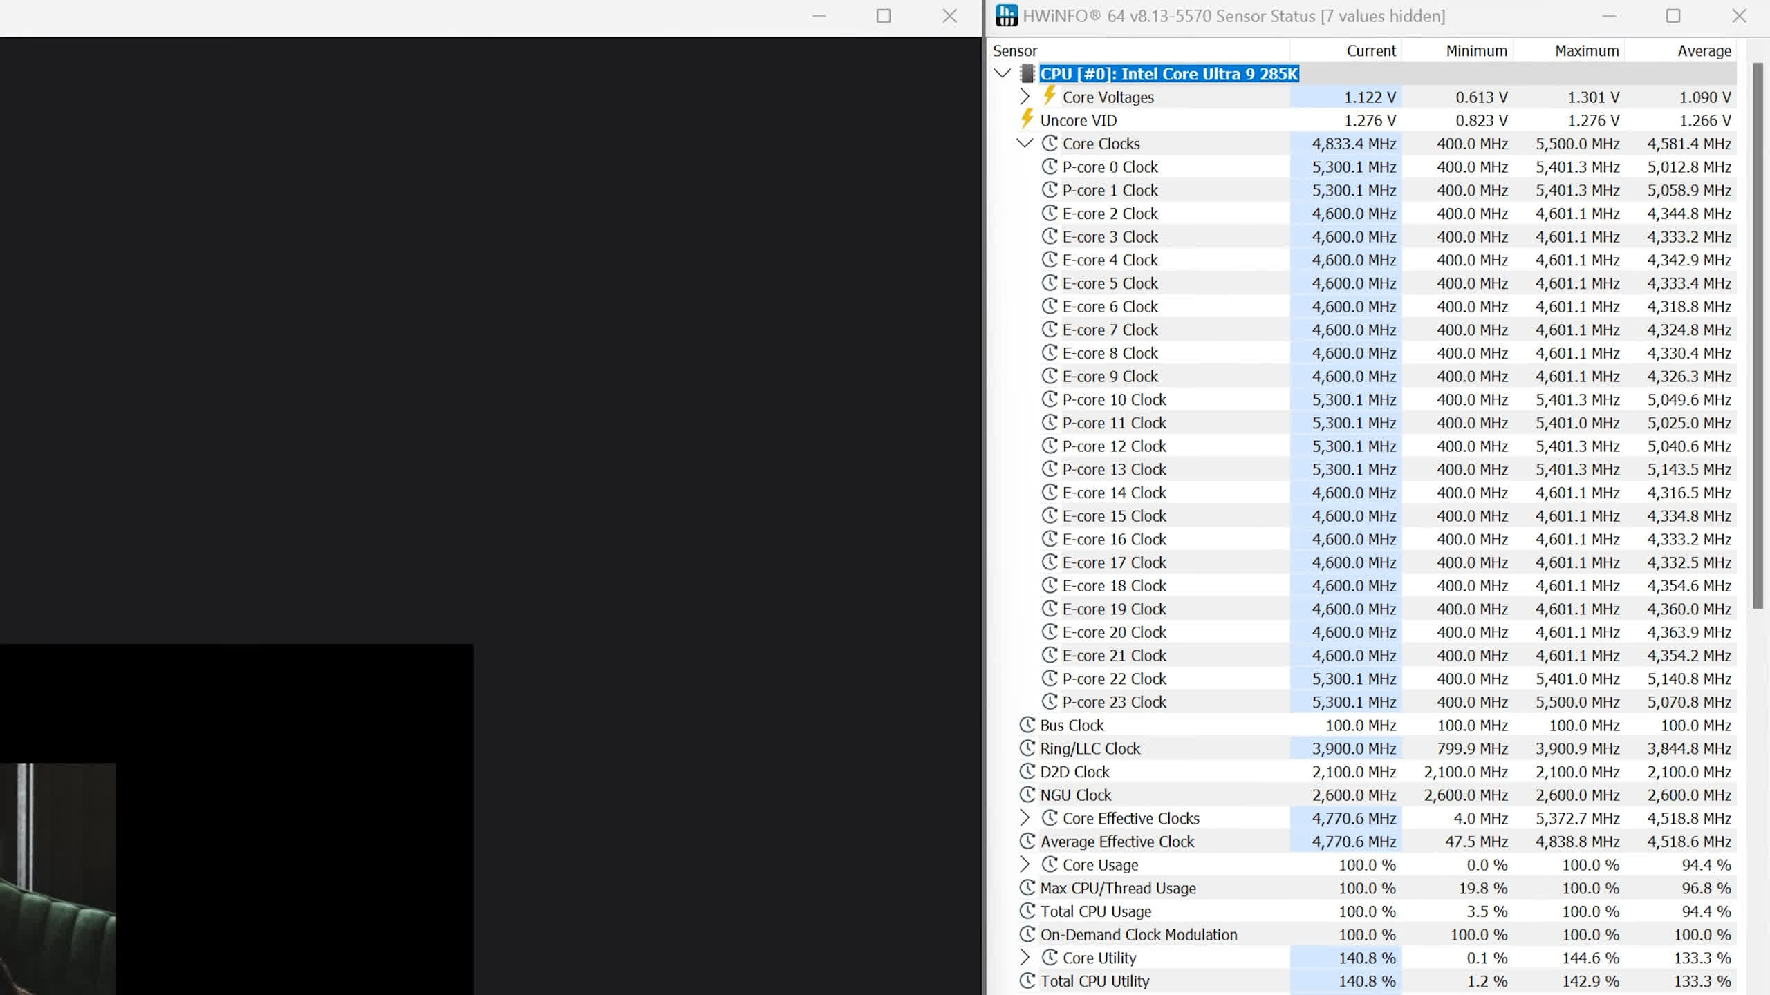Click the lightning bolt icon for Uncore VID
The width and height of the screenshot is (1770, 995).
point(1027,120)
